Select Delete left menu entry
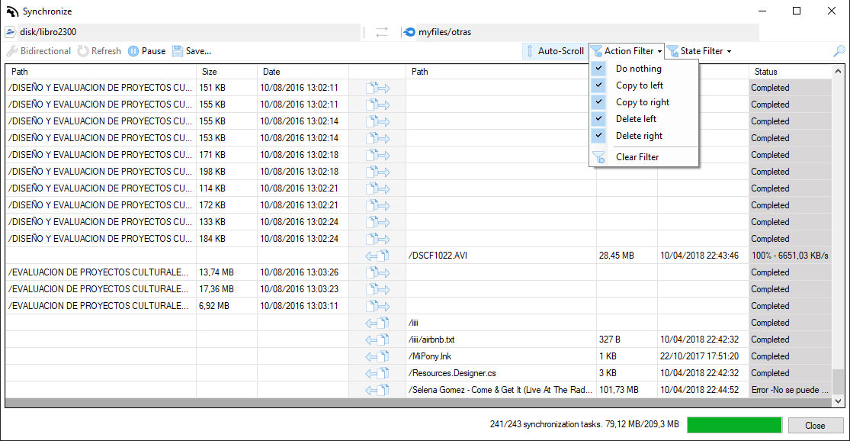850x441 pixels. (636, 119)
